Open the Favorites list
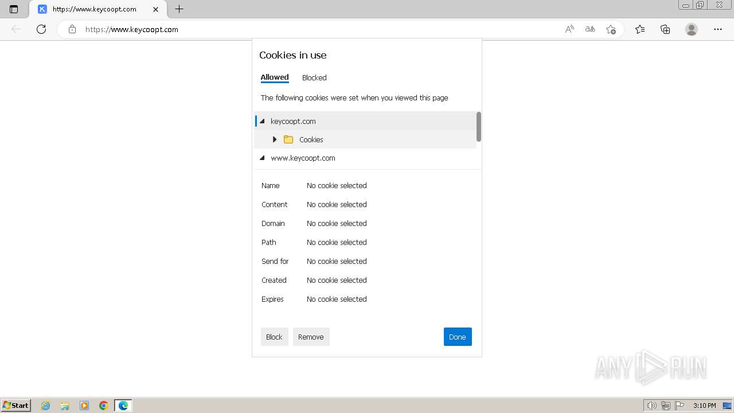Viewport: 734px width, 413px height. click(640, 29)
